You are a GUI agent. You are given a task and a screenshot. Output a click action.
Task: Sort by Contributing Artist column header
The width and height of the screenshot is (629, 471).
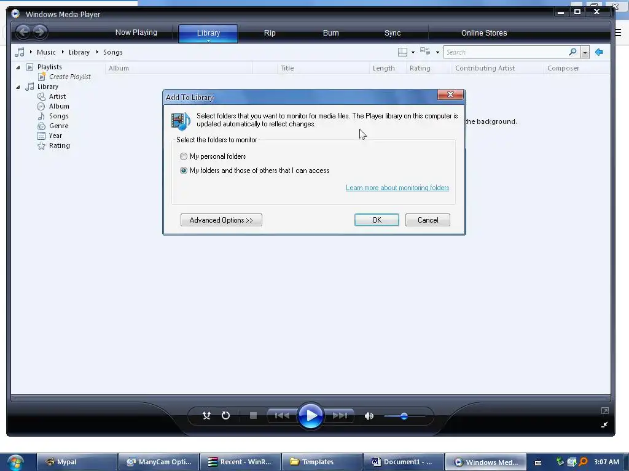498,68
